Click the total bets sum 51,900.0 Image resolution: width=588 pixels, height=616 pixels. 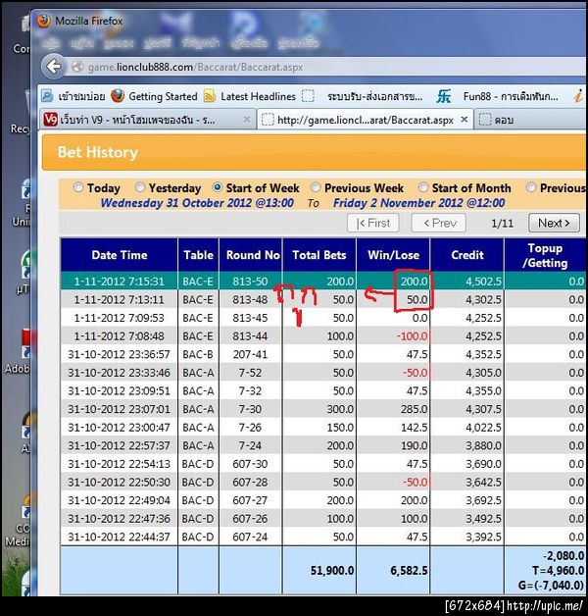[x=332, y=571]
